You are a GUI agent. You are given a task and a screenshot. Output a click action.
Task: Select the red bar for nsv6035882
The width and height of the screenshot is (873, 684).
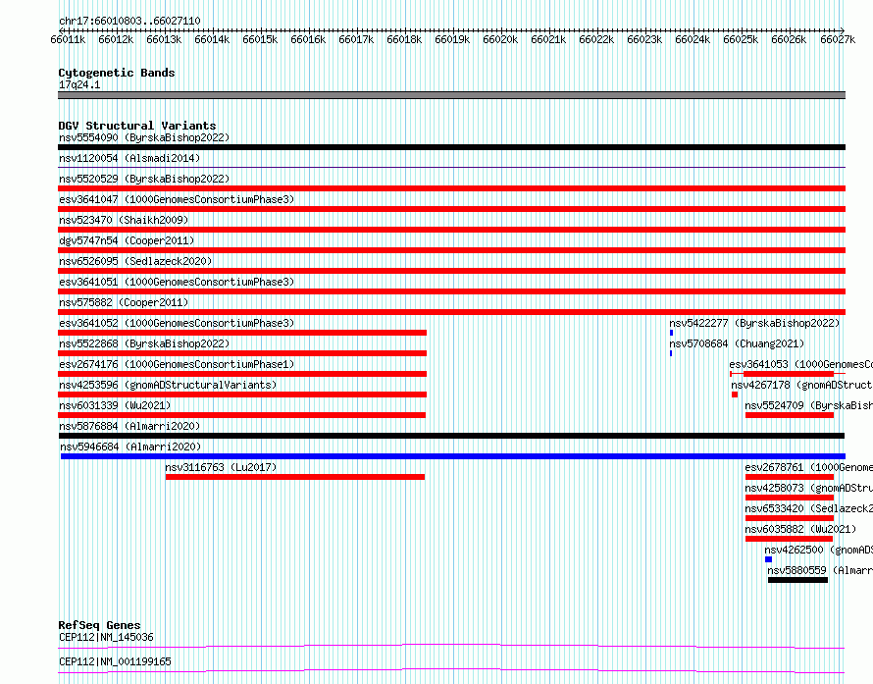coord(789,539)
